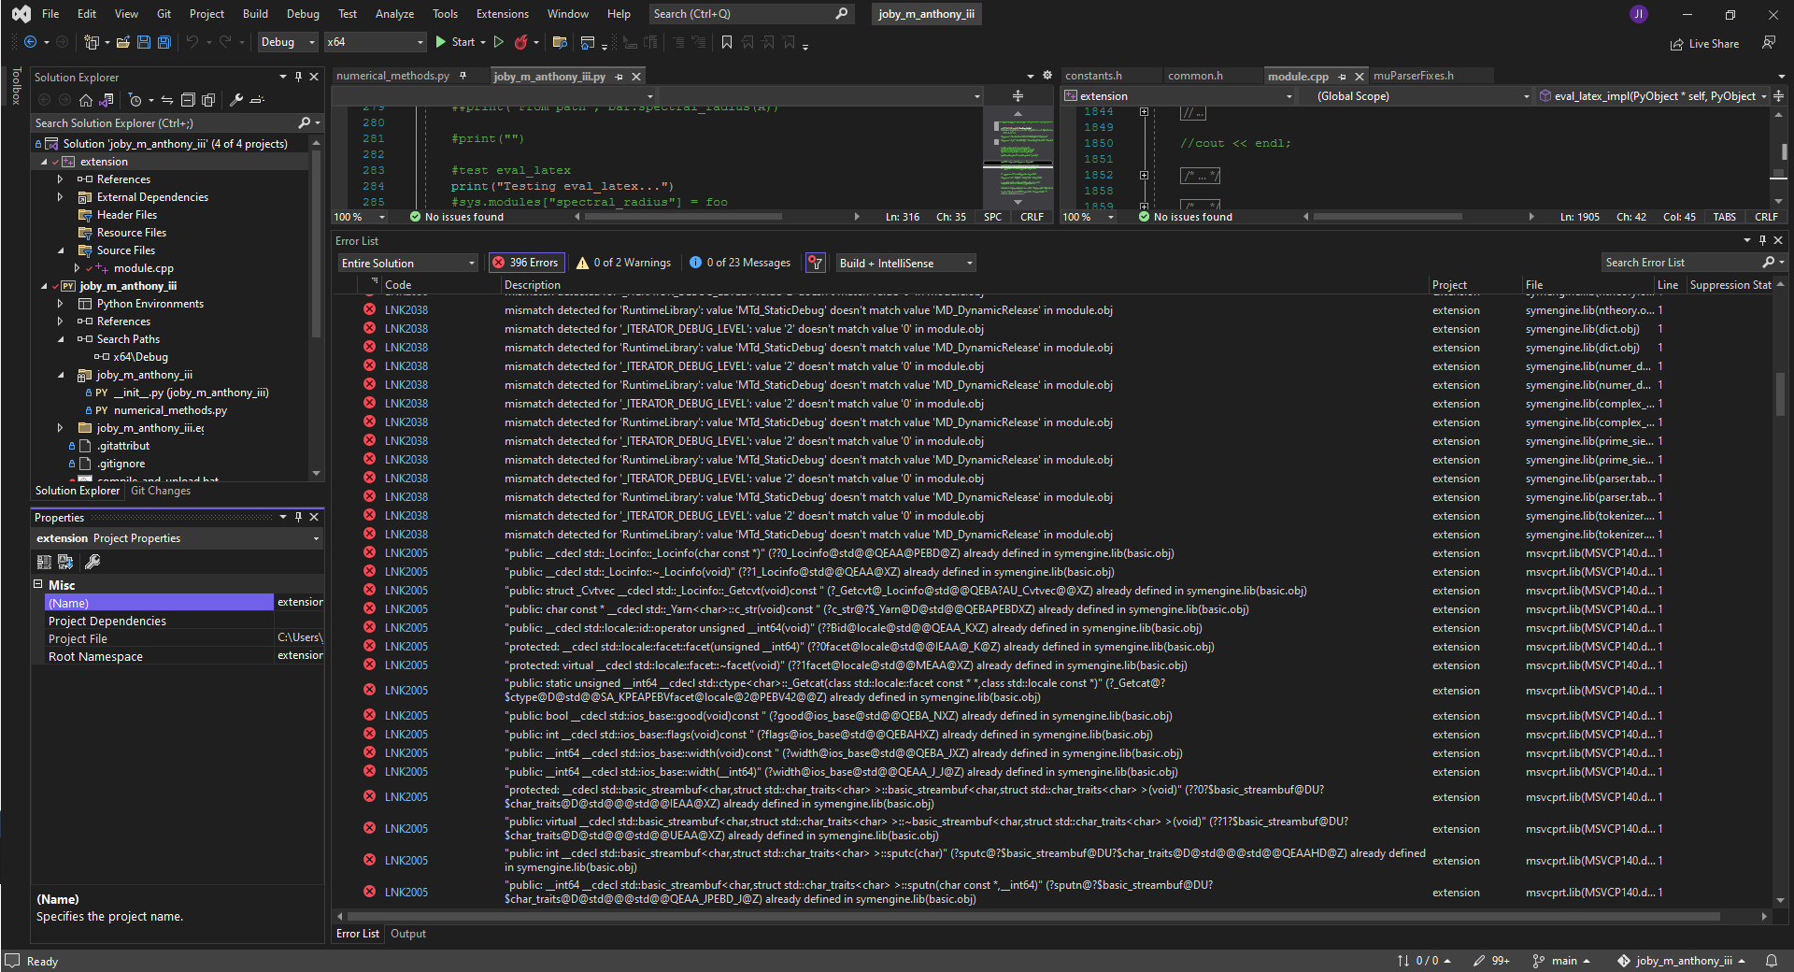The width and height of the screenshot is (1794, 972).
Task: Toggle the 0 of 23 Messages filter
Action: coord(739,263)
